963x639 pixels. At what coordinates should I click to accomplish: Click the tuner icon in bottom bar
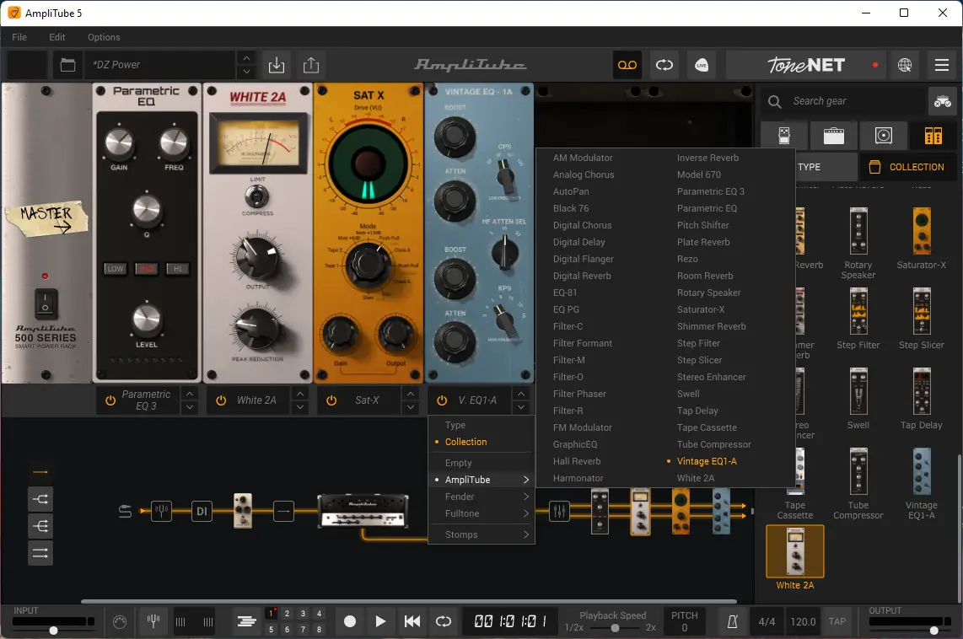(153, 621)
